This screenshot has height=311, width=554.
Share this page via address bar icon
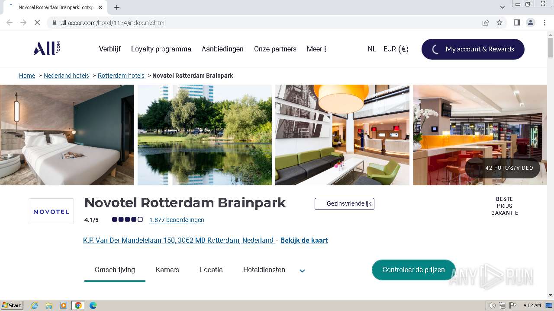tap(486, 22)
